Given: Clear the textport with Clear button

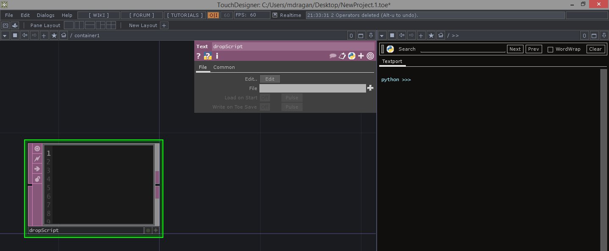Looking at the screenshot, I should 595,49.
